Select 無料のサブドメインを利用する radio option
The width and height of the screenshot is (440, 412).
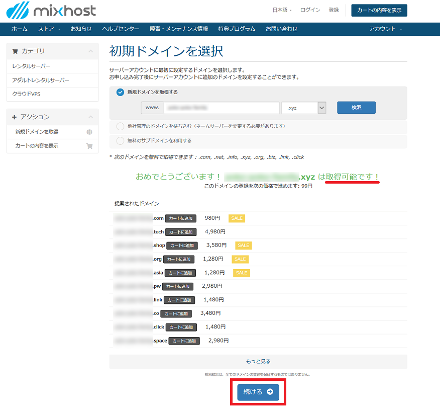click(x=120, y=141)
